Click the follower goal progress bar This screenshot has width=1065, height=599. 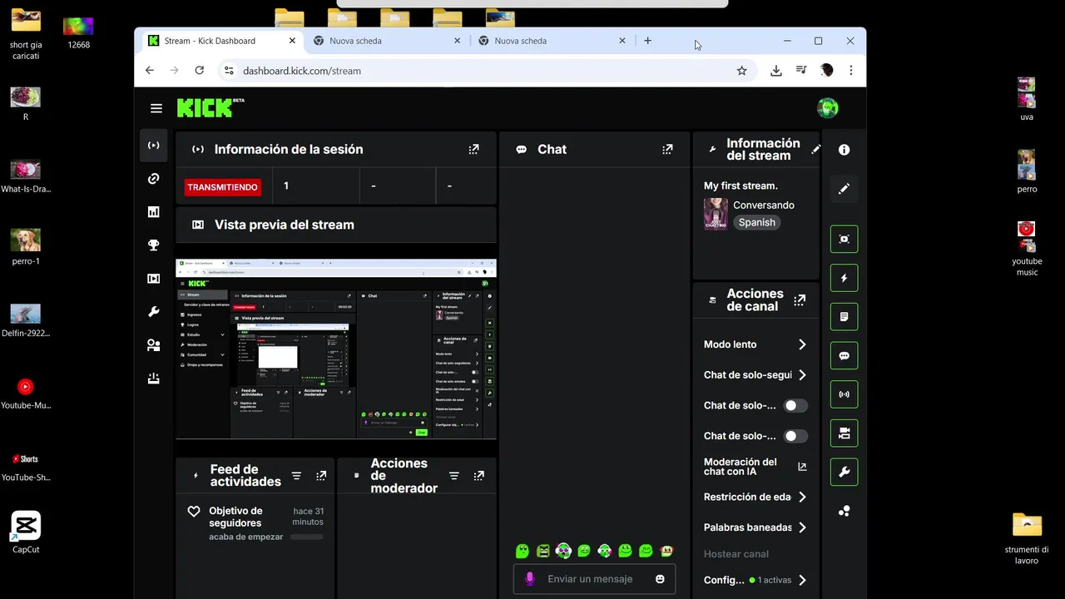[x=307, y=537]
